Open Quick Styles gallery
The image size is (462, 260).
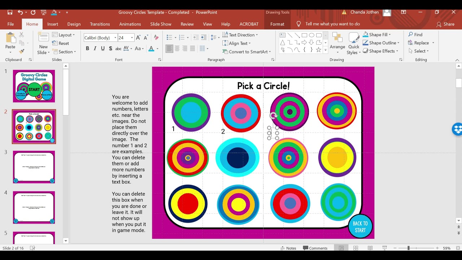click(x=353, y=43)
